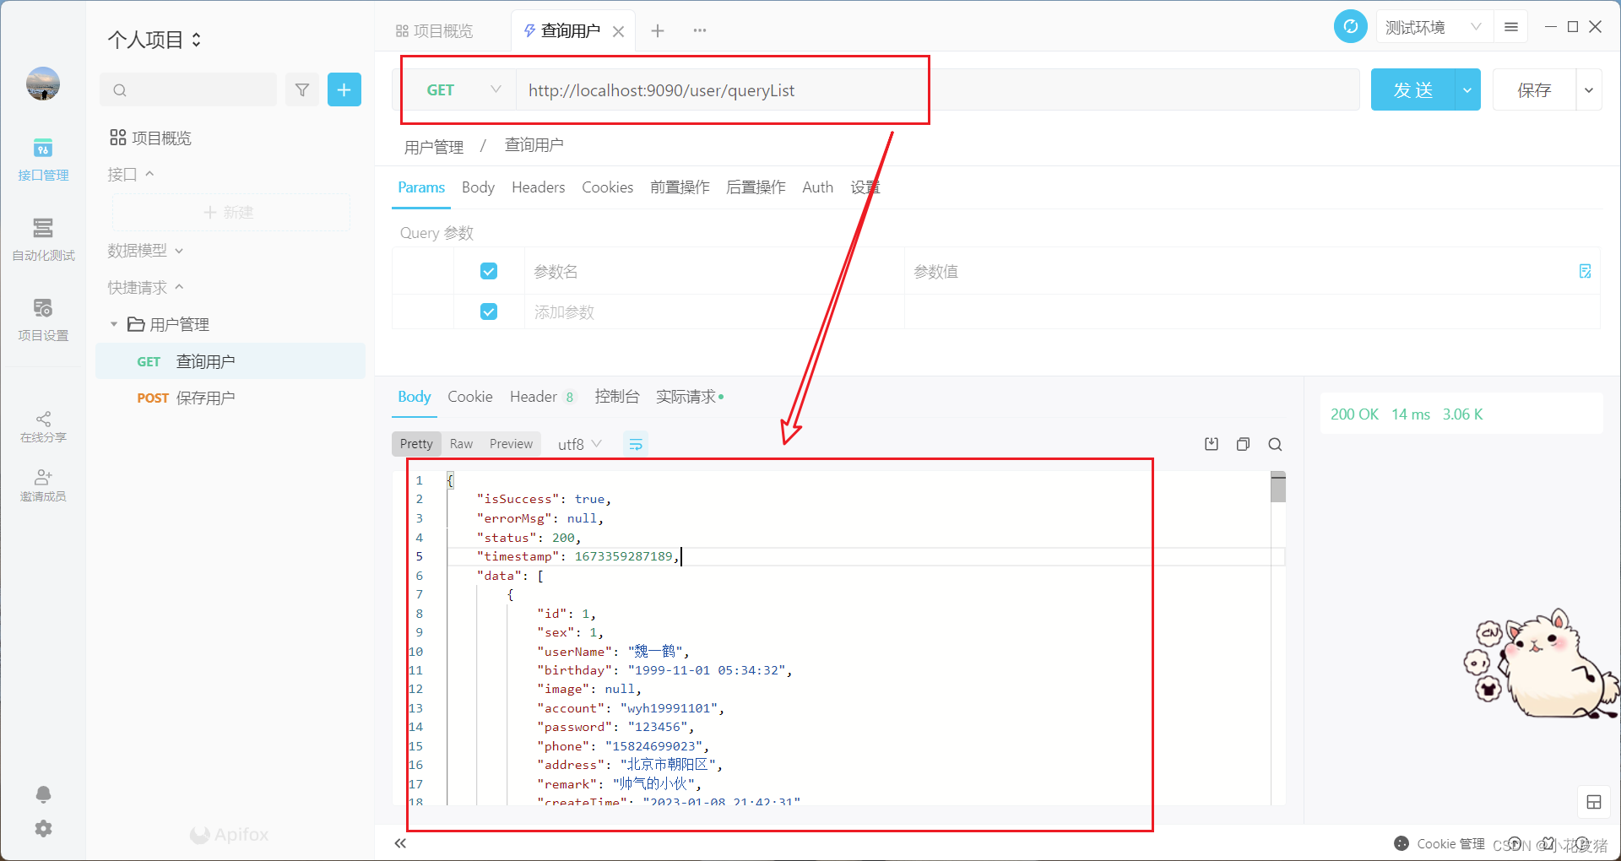Switch to the Headers tab
The image size is (1621, 861).
point(538,187)
